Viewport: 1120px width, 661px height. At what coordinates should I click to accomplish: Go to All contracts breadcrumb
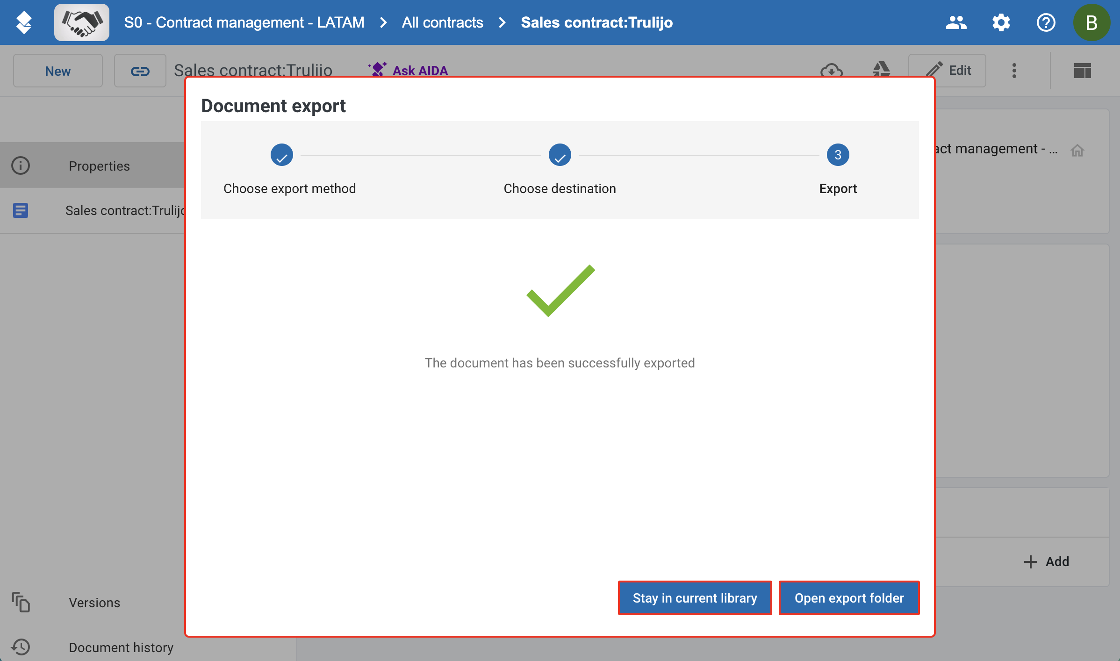(443, 22)
